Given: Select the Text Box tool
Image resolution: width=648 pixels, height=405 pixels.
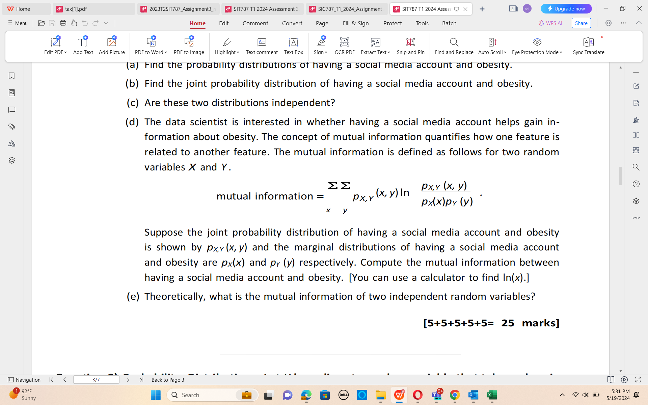Looking at the screenshot, I should (293, 46).
